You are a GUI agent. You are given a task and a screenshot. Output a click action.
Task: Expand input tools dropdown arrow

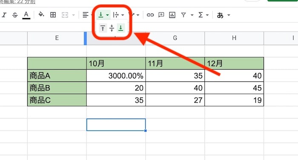pos(229,15)
